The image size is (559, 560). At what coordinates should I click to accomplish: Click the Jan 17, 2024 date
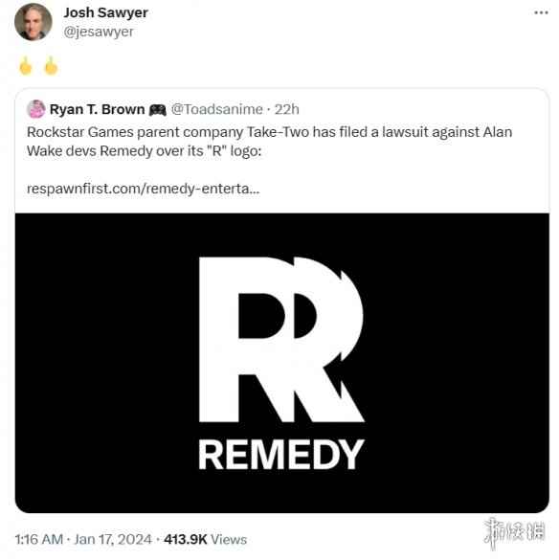click(x=113, y=539)
